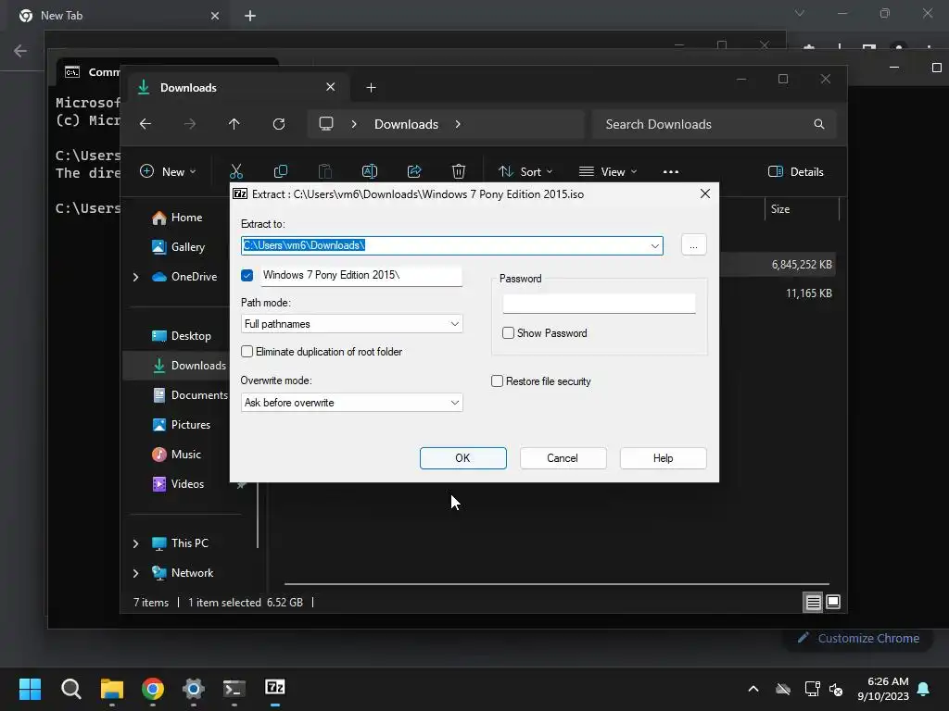Click the Paste clipboard icon in Explorer toolbar
This screenshot has width=949, height=711.
[x=325, y=171]
